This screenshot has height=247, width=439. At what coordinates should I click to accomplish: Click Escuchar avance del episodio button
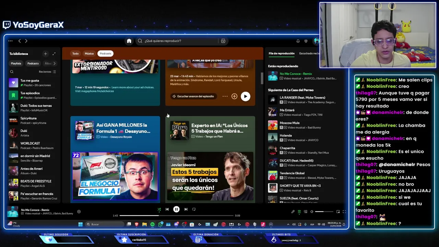pyautogui.click(x=193, y=96)
